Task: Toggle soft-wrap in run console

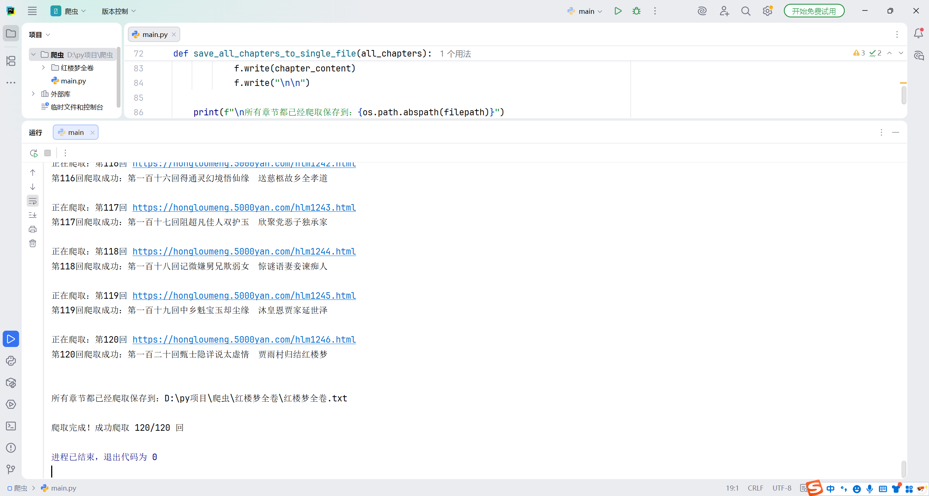Action: (33, 201)
